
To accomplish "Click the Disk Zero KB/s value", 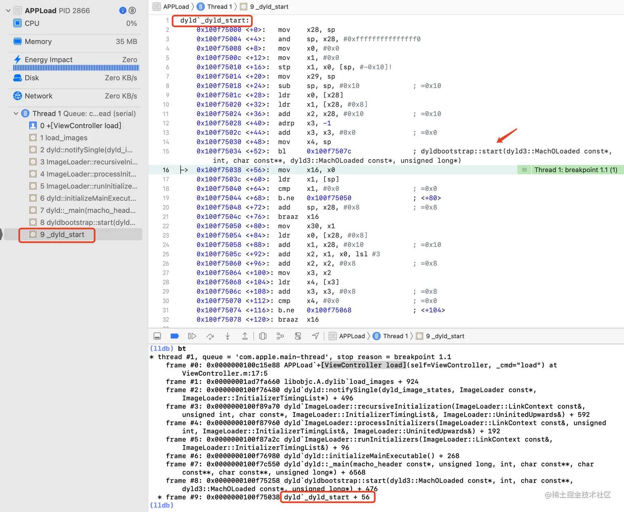I will click(121, 78).
